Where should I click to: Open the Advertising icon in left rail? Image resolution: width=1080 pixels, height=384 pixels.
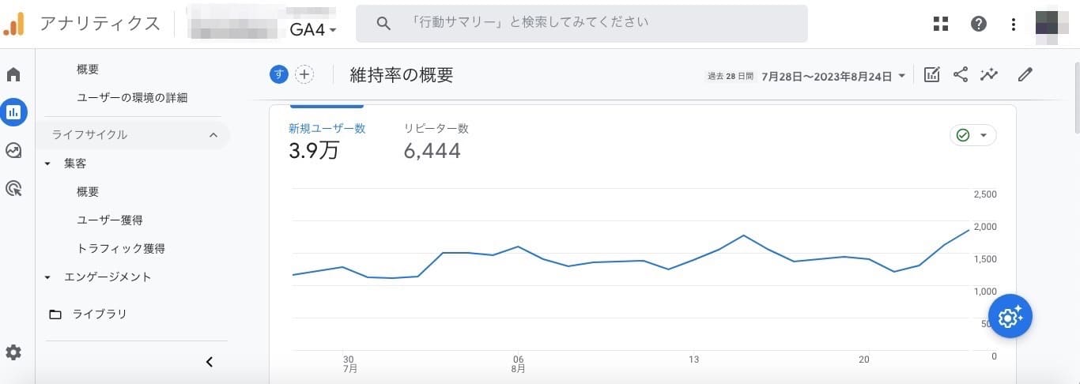pos(13,188)
